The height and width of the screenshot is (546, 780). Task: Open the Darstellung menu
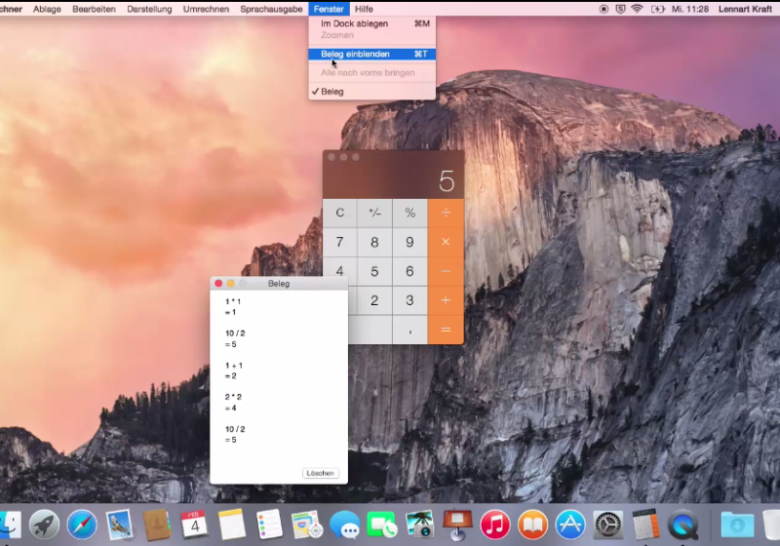(x=149, y=9)
